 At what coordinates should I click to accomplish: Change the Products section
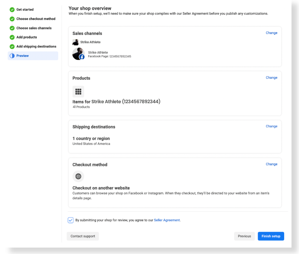tap(271, 78)
